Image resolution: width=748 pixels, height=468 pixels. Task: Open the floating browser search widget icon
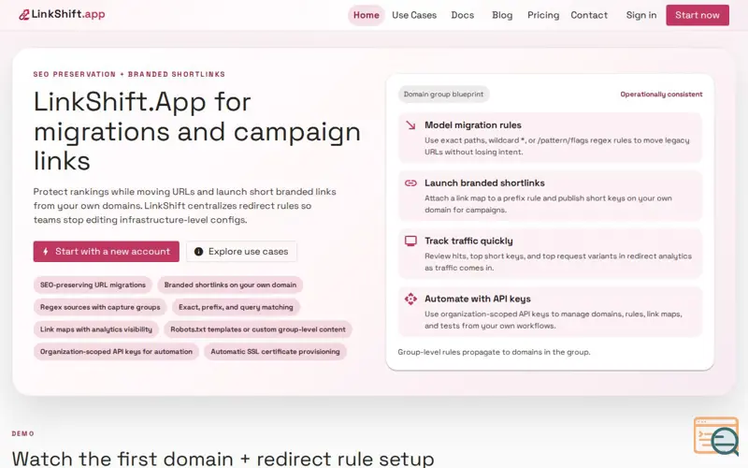pos(716,436)
